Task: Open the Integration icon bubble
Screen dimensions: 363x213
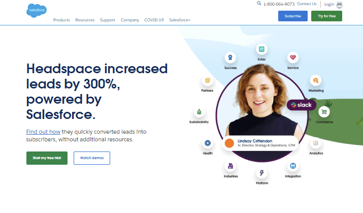Action: (293, 166)
